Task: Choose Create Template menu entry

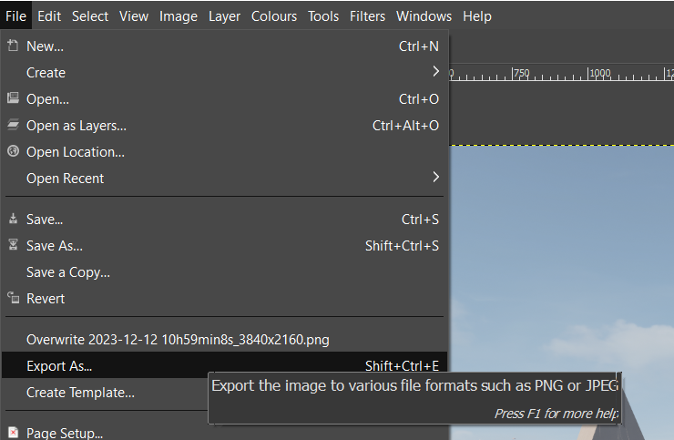Action: coord(80,393)
